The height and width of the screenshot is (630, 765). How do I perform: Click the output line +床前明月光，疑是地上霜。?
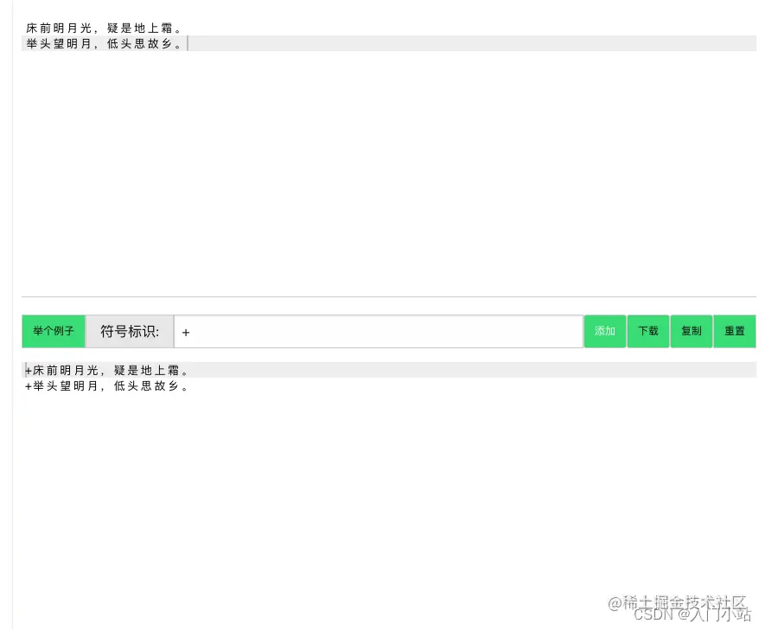point(389,370)
